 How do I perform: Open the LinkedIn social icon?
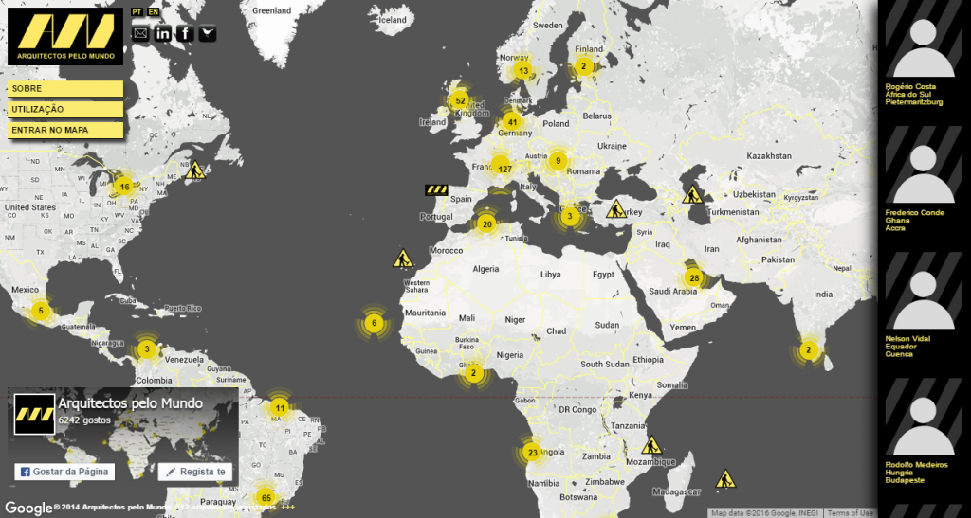coord(163,34)
